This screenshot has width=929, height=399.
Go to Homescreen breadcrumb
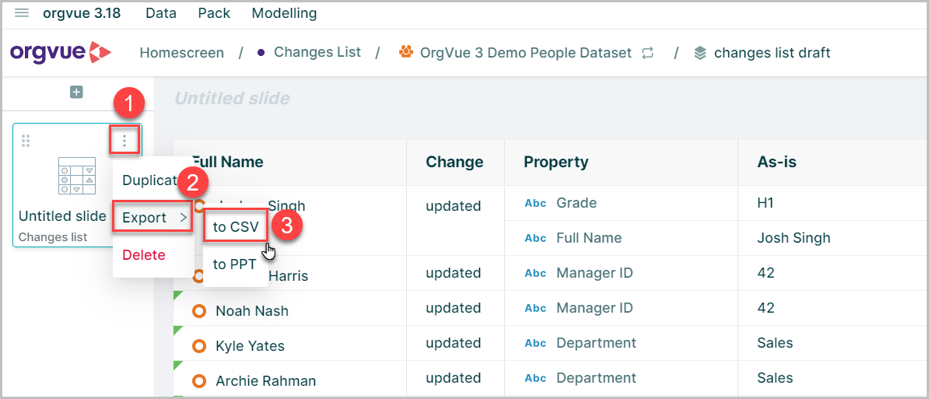point(182,53)
